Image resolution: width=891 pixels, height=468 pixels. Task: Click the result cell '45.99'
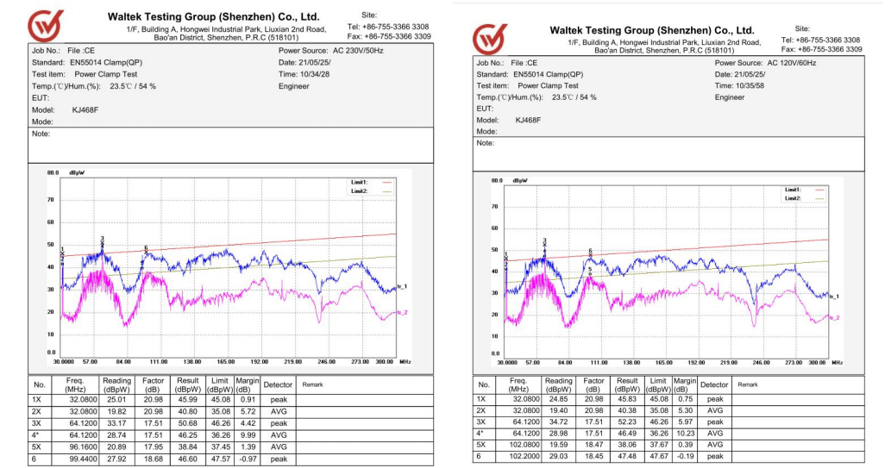pyautogui.click(x=187, y=400)
